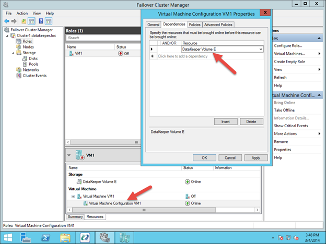Click the Up One Level folder icon
Viewport: 326px width, 244px height.
pos(24,21)
